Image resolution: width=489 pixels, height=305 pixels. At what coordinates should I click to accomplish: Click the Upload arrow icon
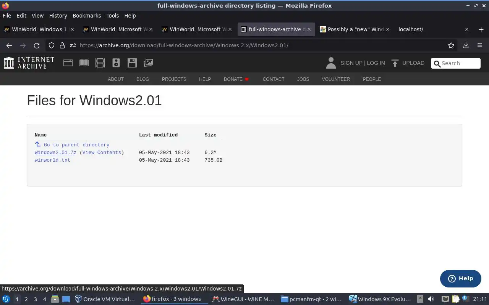click(395, 63)
